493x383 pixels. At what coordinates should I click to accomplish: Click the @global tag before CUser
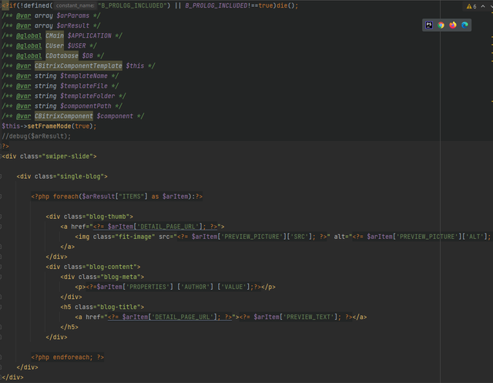click(x=29, y=46)
